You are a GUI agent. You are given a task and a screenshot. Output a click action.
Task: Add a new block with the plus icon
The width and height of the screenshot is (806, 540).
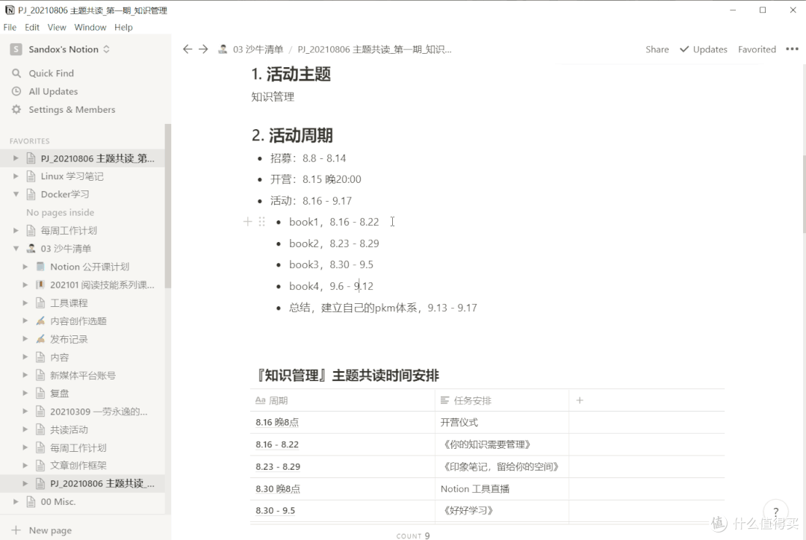coord(247,222)
